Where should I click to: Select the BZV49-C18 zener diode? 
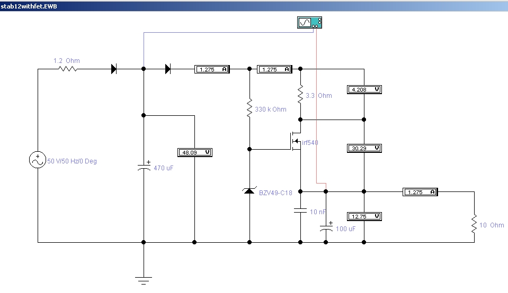(249, 191)
